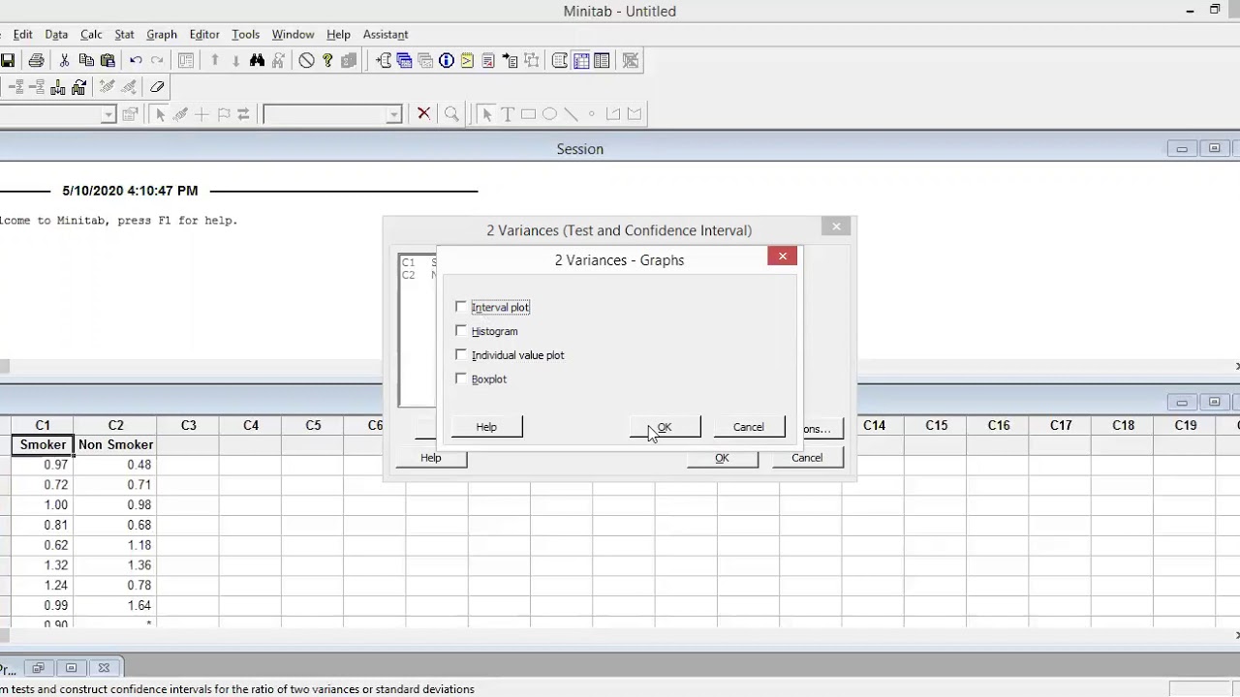Click the Current Data Window grid icon
This screenshot has height=697, width=1240.
point(581,60)
